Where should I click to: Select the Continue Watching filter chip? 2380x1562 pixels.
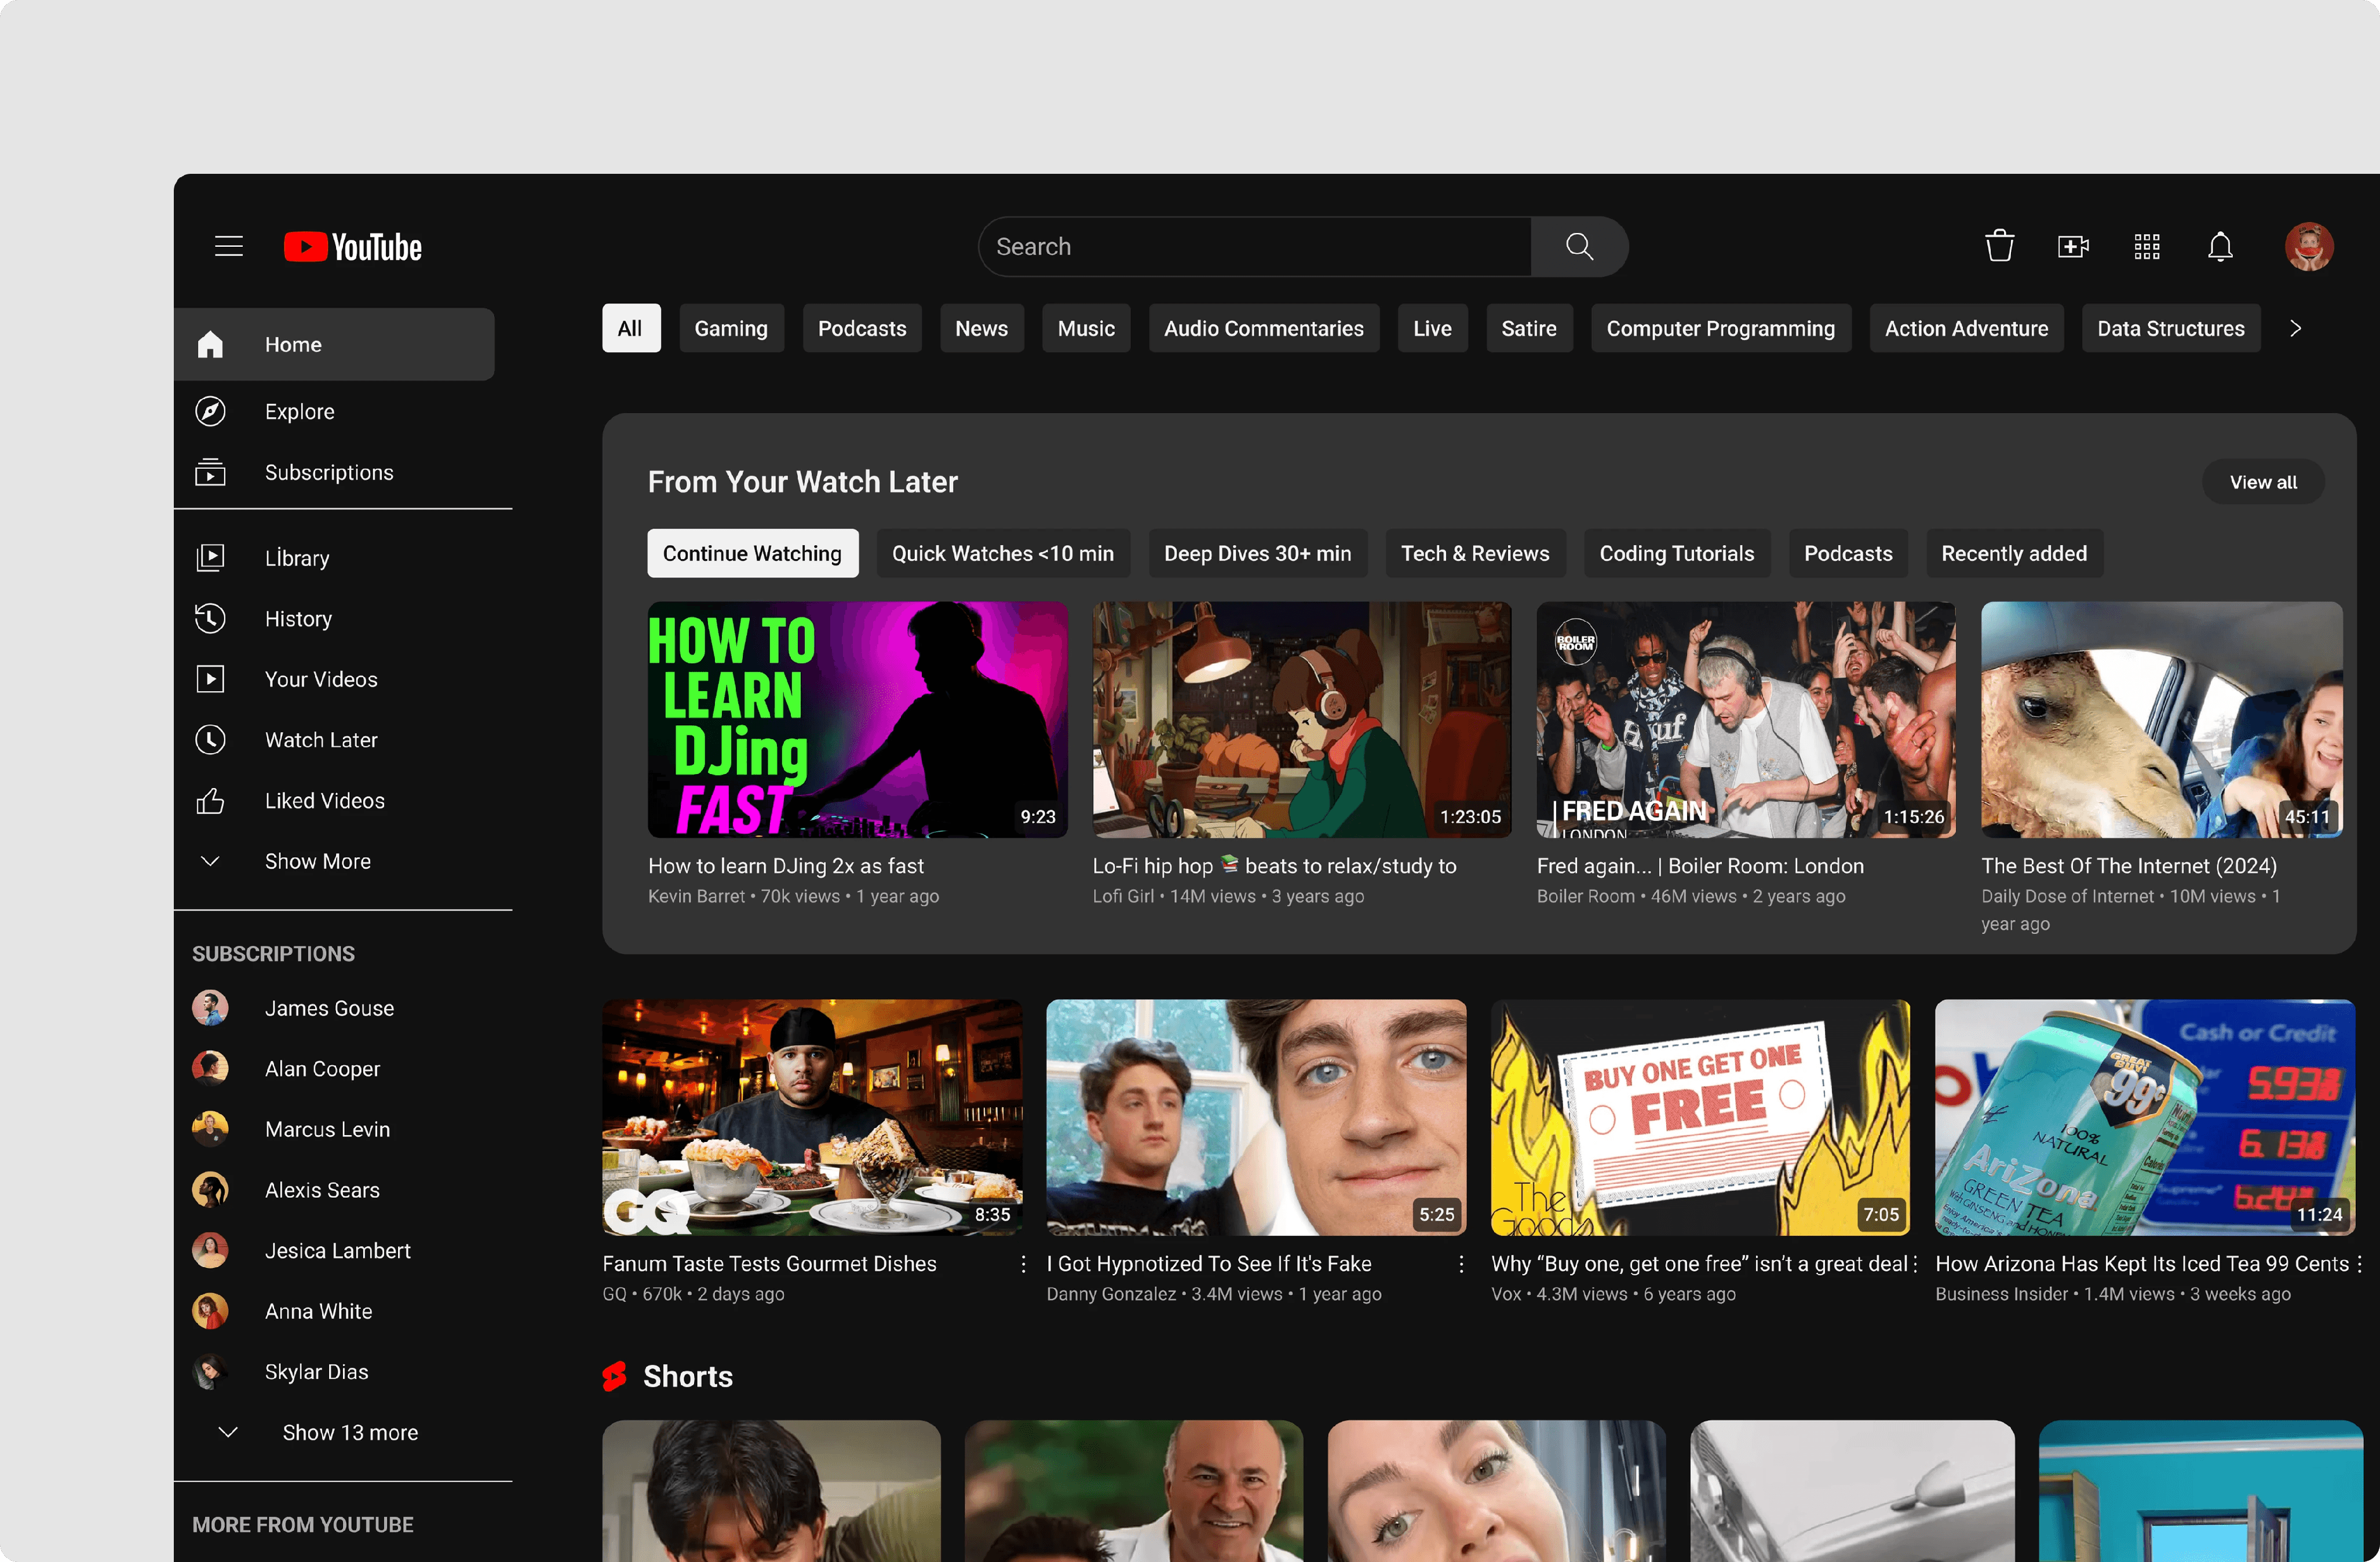point(752,553)
